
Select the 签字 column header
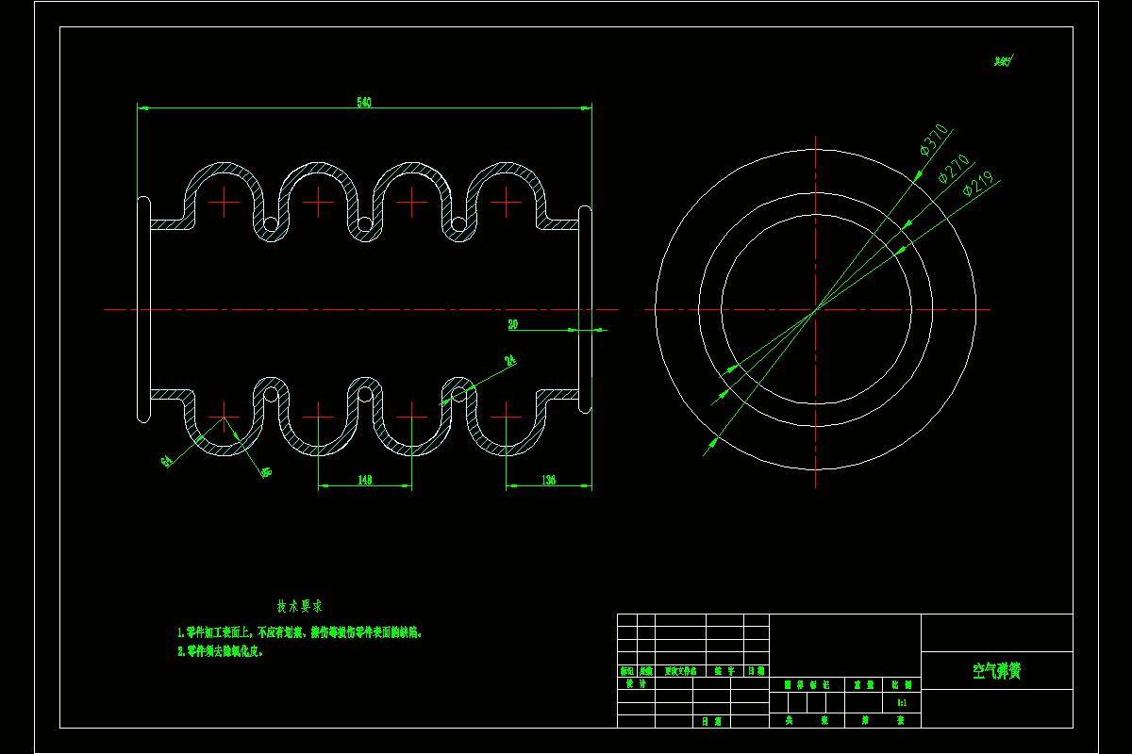point(724,671)
